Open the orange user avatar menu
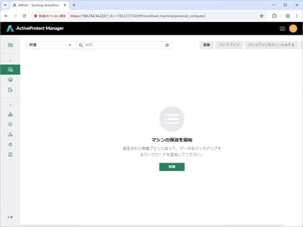Screen dimensions: 303x227 (x=293, y=28)
